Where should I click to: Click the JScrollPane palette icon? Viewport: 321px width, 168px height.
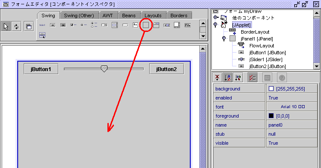(177, 25)
